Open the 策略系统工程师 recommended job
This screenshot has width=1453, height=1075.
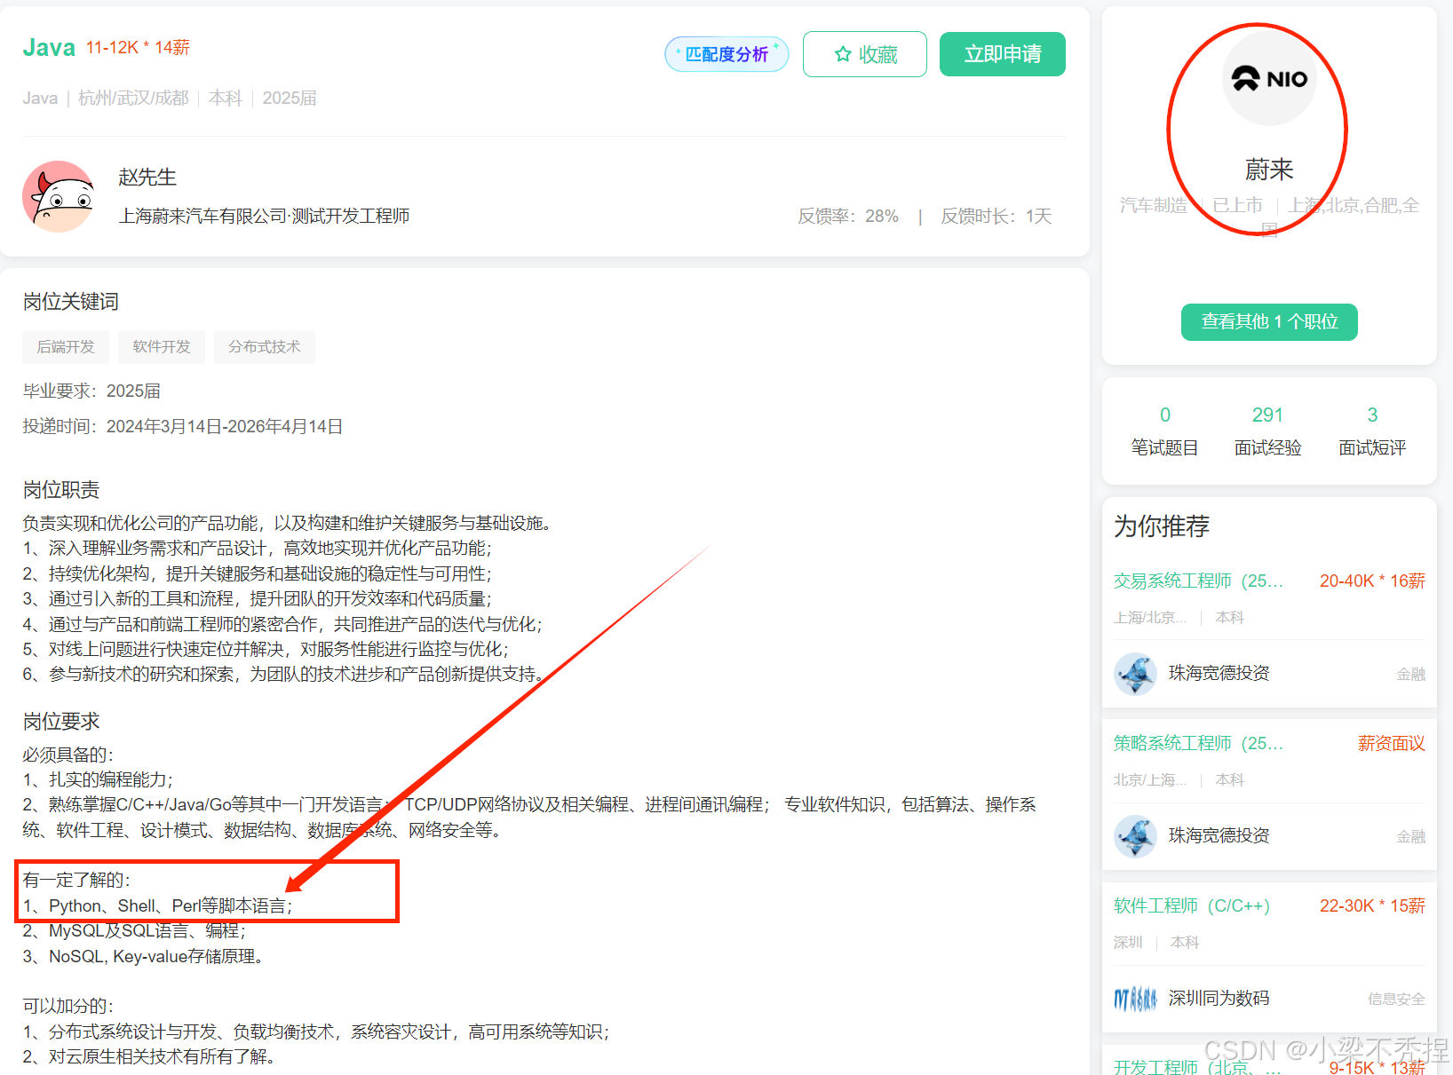[1198, 744]
